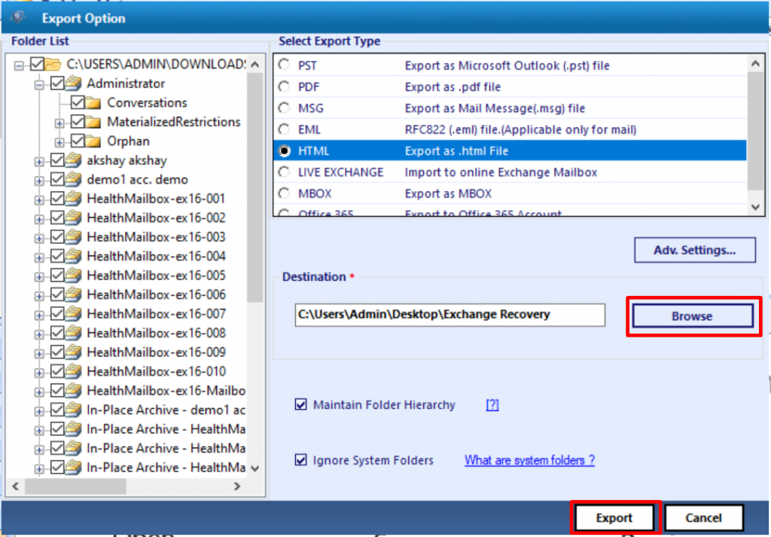Select the PST export type radio button
Image resolution: width=771 pixels, height=537 pixels.
coord(284,66)
